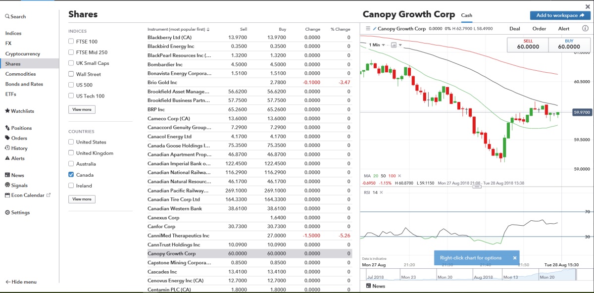This screenshot has width=594, height=293.
Task: Collapse the sidebar with Hide menu
Action: [21, 282]
